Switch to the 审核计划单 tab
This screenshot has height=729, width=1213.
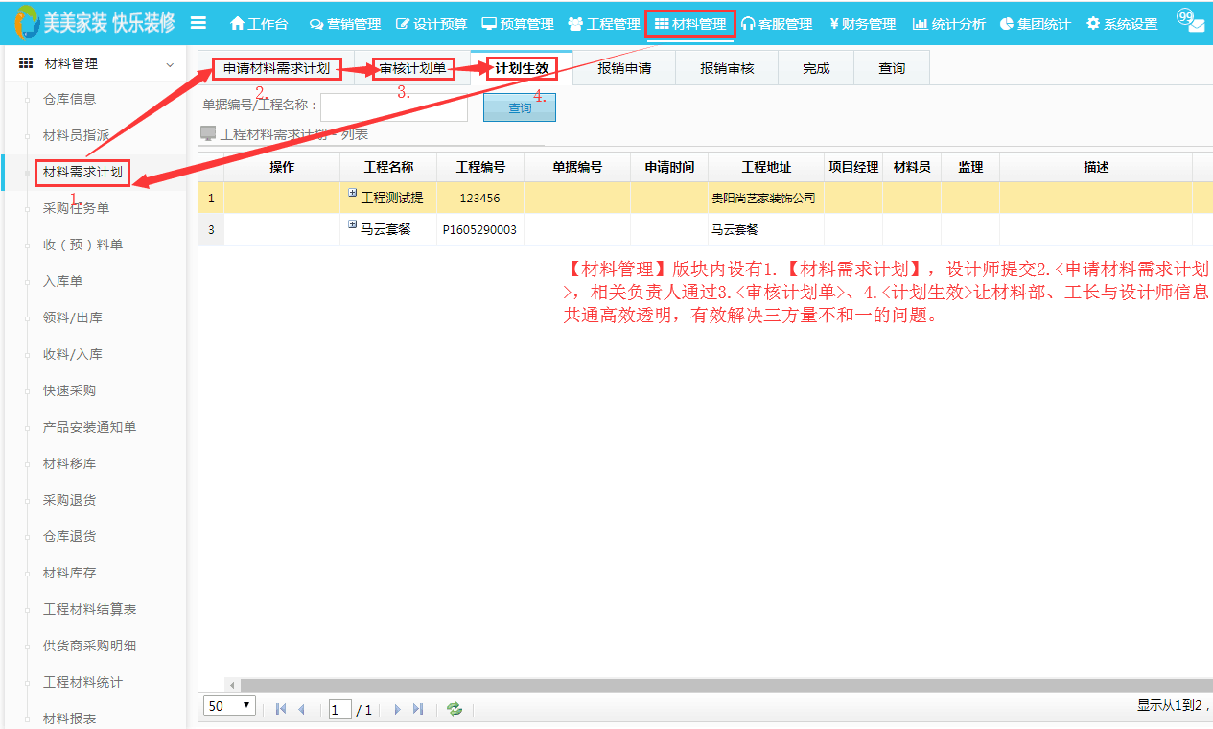412,68
